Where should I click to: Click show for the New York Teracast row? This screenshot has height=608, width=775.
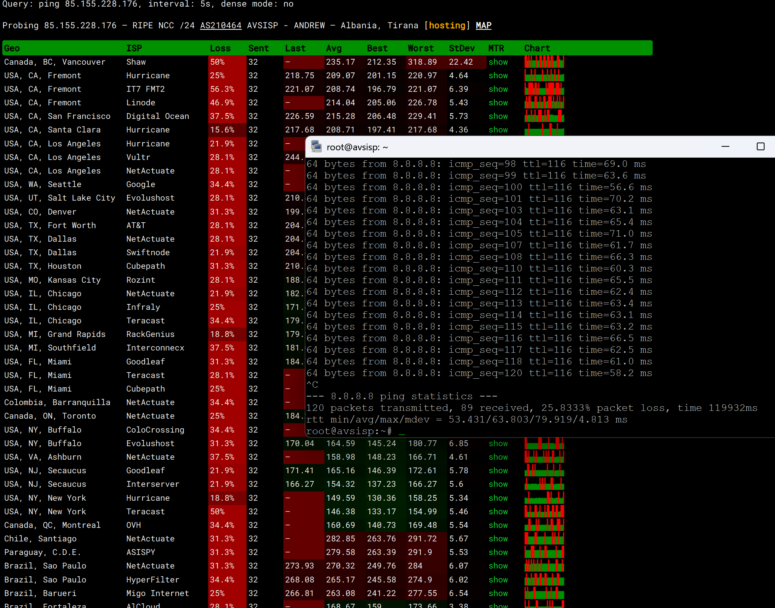pyautogui.click(x=498, y=512)
